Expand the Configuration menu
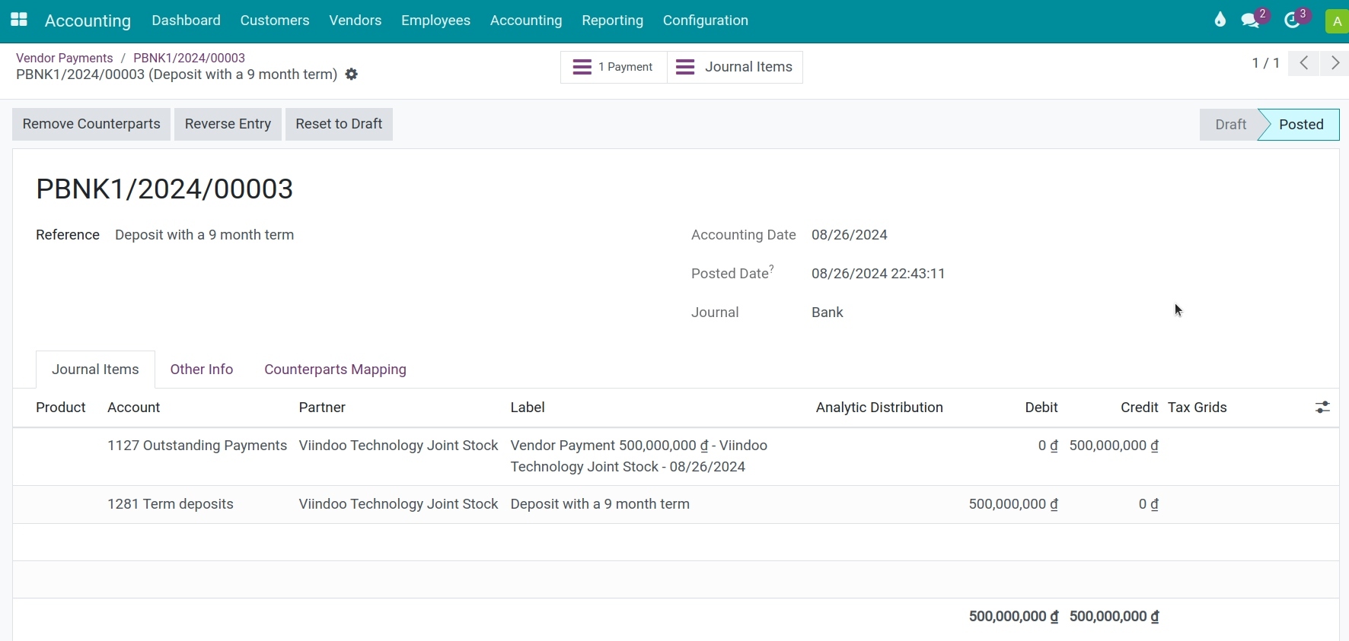Viewport: 1349px width, 641px height. 705,21
